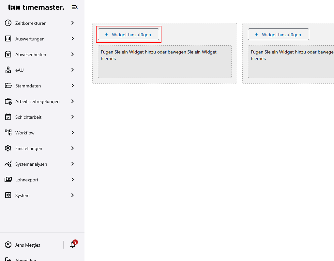Click the second Widget hinzufügen button
334x261 pixels.
(278, 34)
